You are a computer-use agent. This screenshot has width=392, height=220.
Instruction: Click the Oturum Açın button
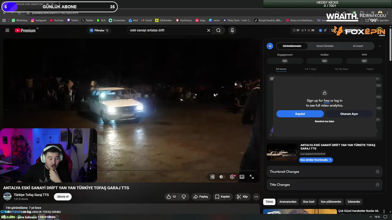coord(349,114)
